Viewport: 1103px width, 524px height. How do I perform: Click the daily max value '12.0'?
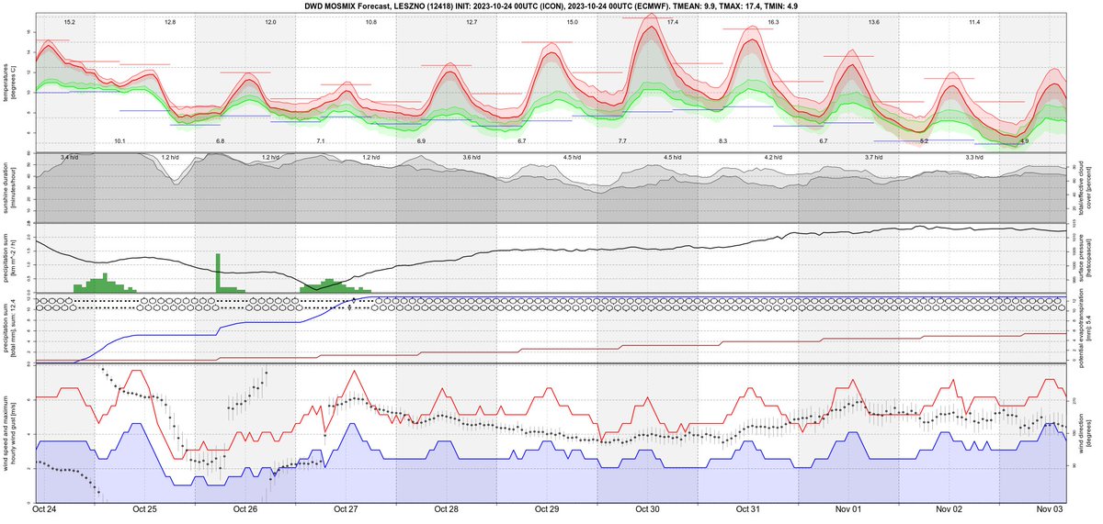[270, 21]
